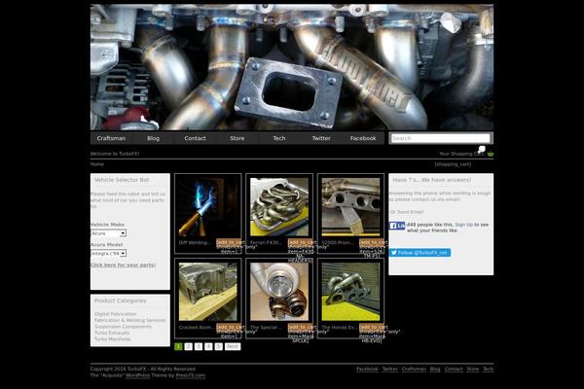This screenshot has width=584, height=389.
Task: Click the TurboFX header banner image
Action: coord(292,67)
